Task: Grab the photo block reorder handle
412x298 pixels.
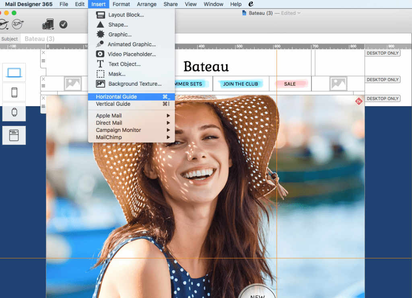Action: 43,106
